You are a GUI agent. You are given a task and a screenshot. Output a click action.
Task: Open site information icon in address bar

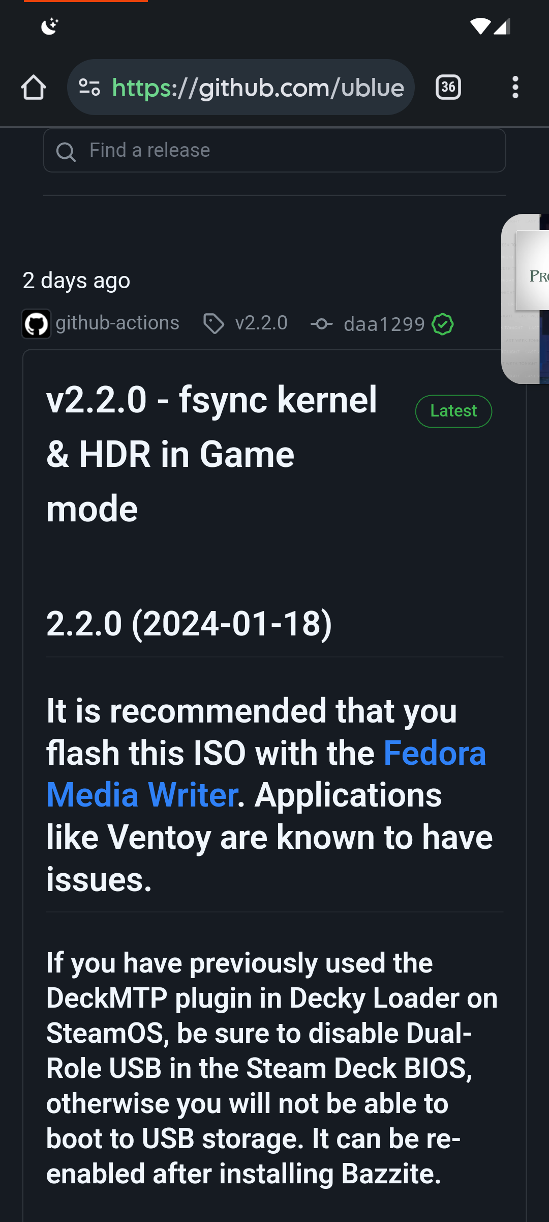90,88
